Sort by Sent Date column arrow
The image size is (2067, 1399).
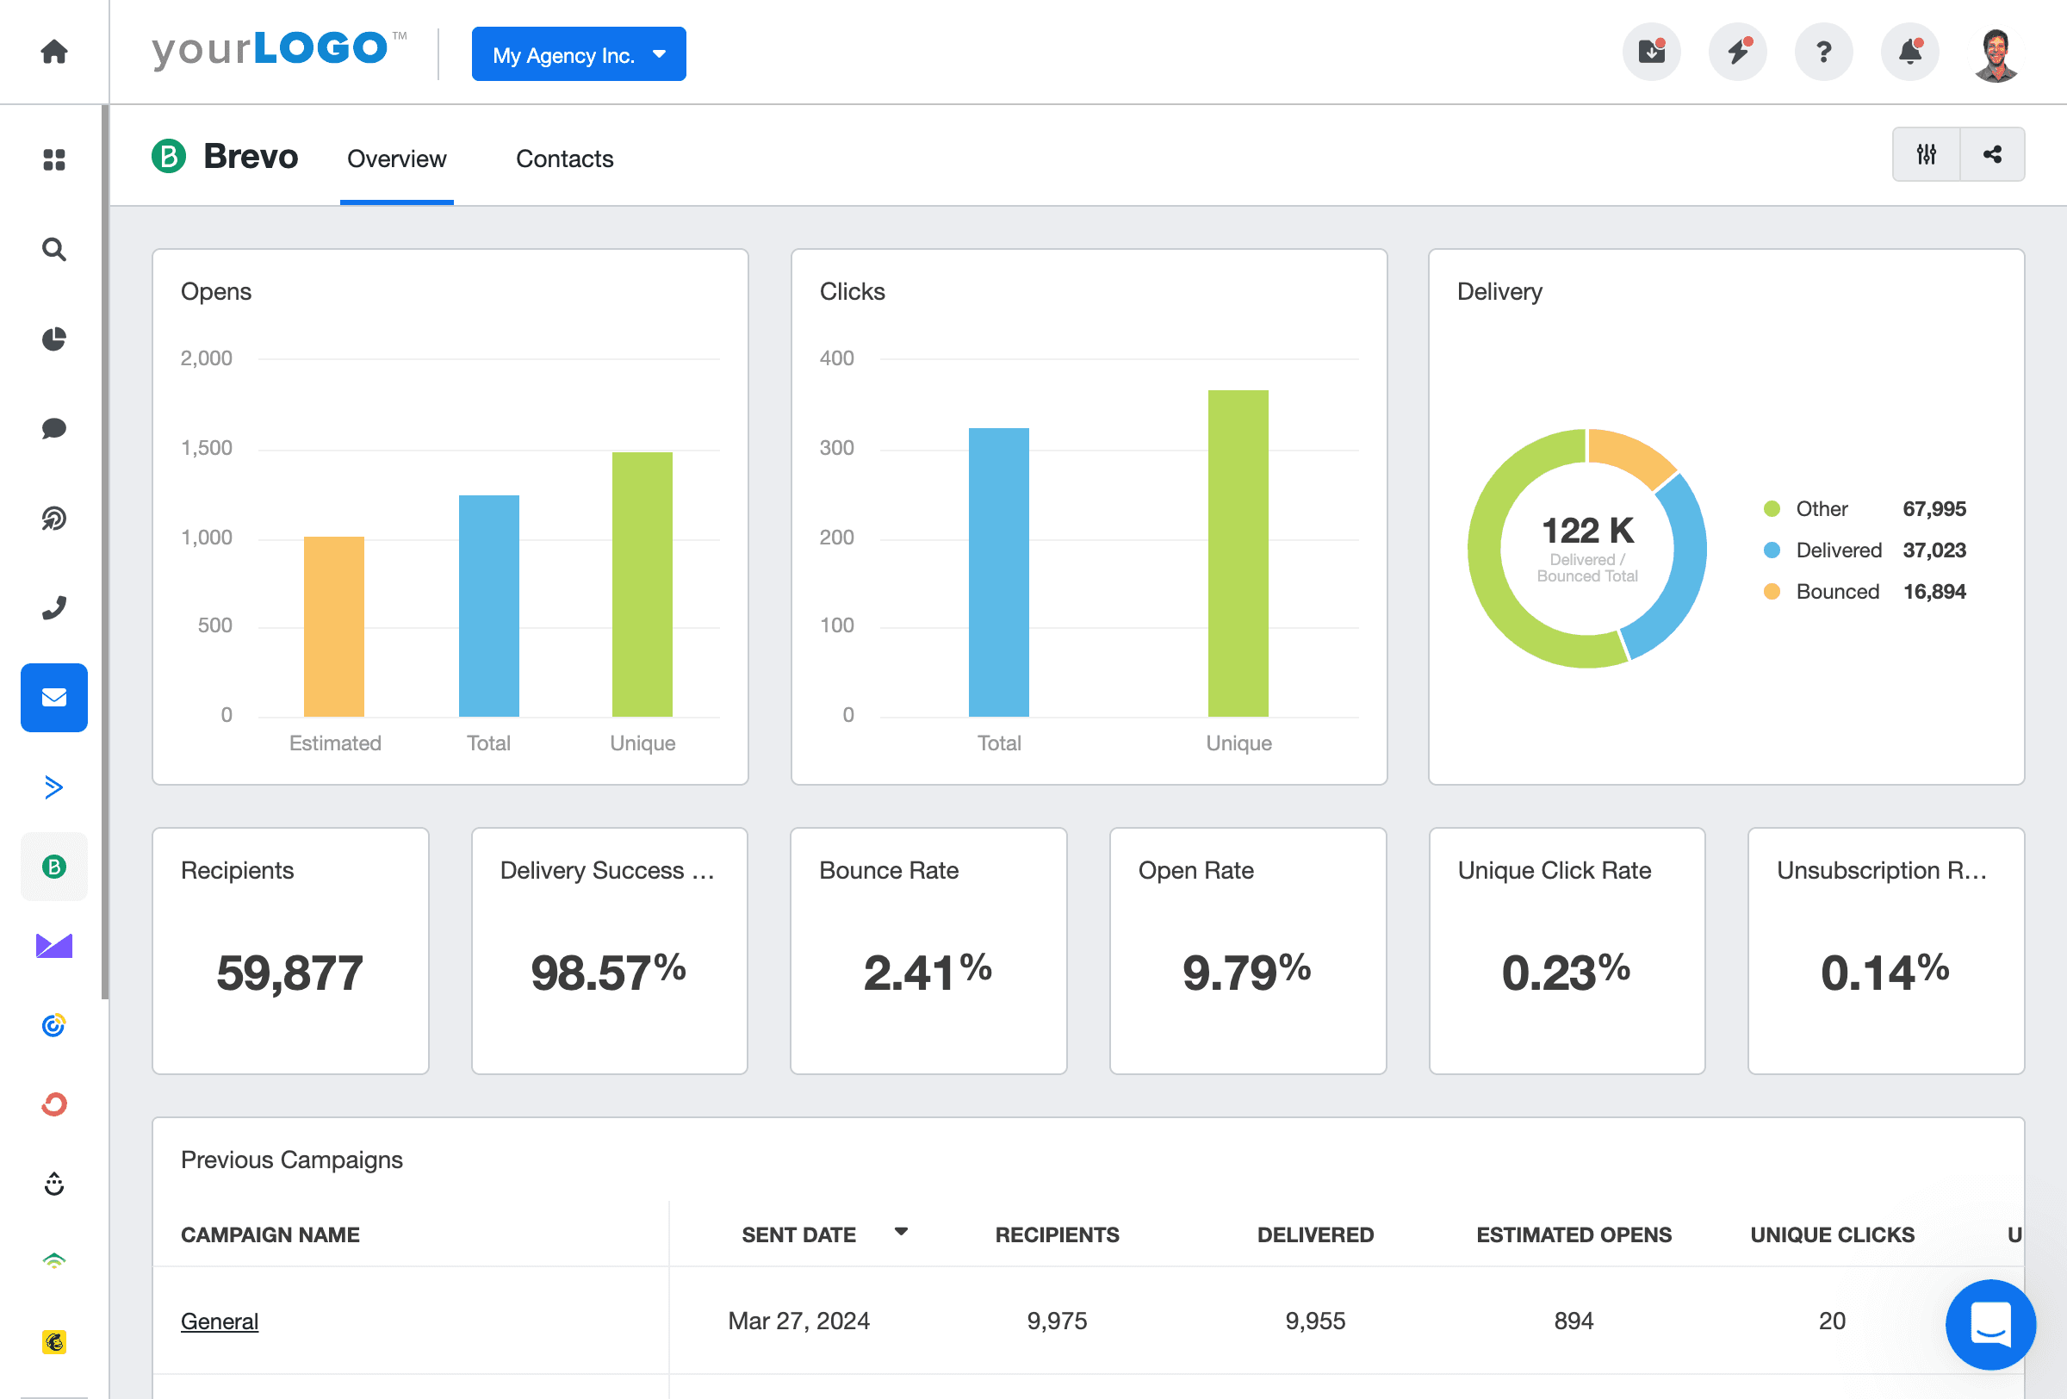(901, 1232)
